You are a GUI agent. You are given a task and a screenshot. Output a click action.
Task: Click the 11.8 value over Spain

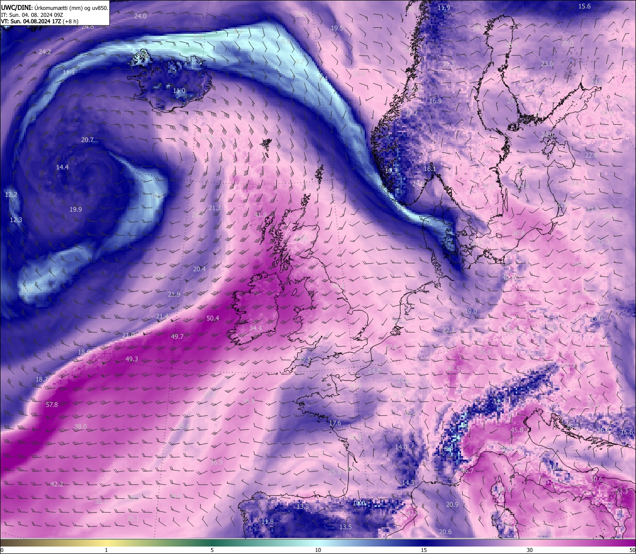pyautogui.click(x=267, y=522)
